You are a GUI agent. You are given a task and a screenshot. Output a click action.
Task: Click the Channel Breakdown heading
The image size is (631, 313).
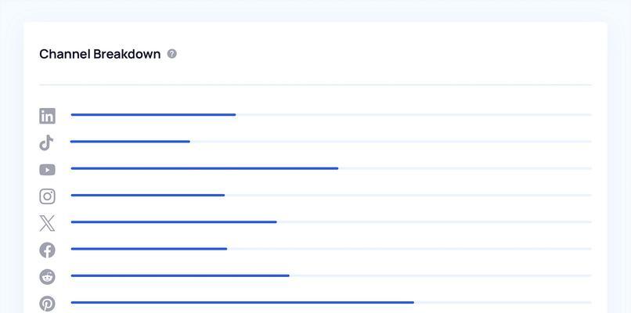[99, 54]
